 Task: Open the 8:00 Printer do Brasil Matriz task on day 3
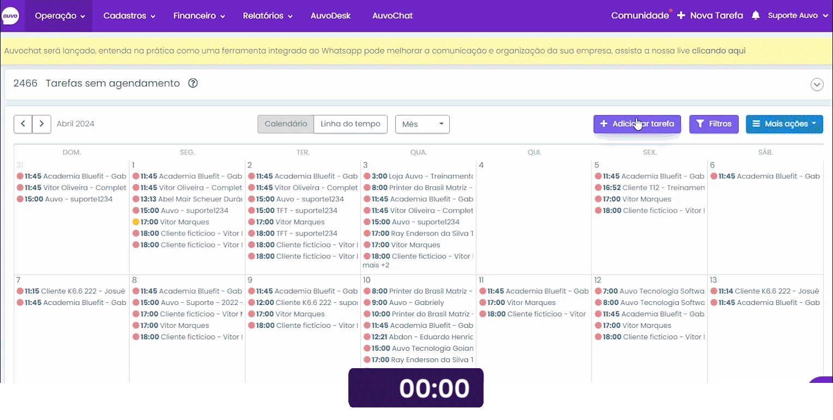(x=418, y=188)
